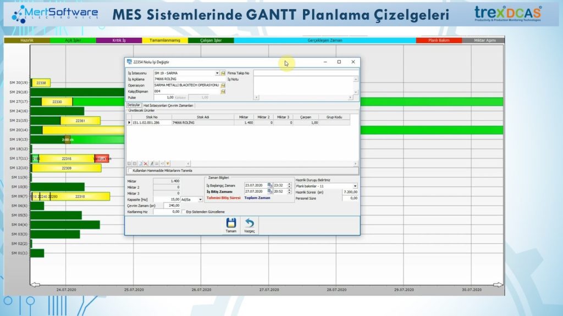Select yellow job bar 22361
Screen dimensions: 563x316
point(80,121)
